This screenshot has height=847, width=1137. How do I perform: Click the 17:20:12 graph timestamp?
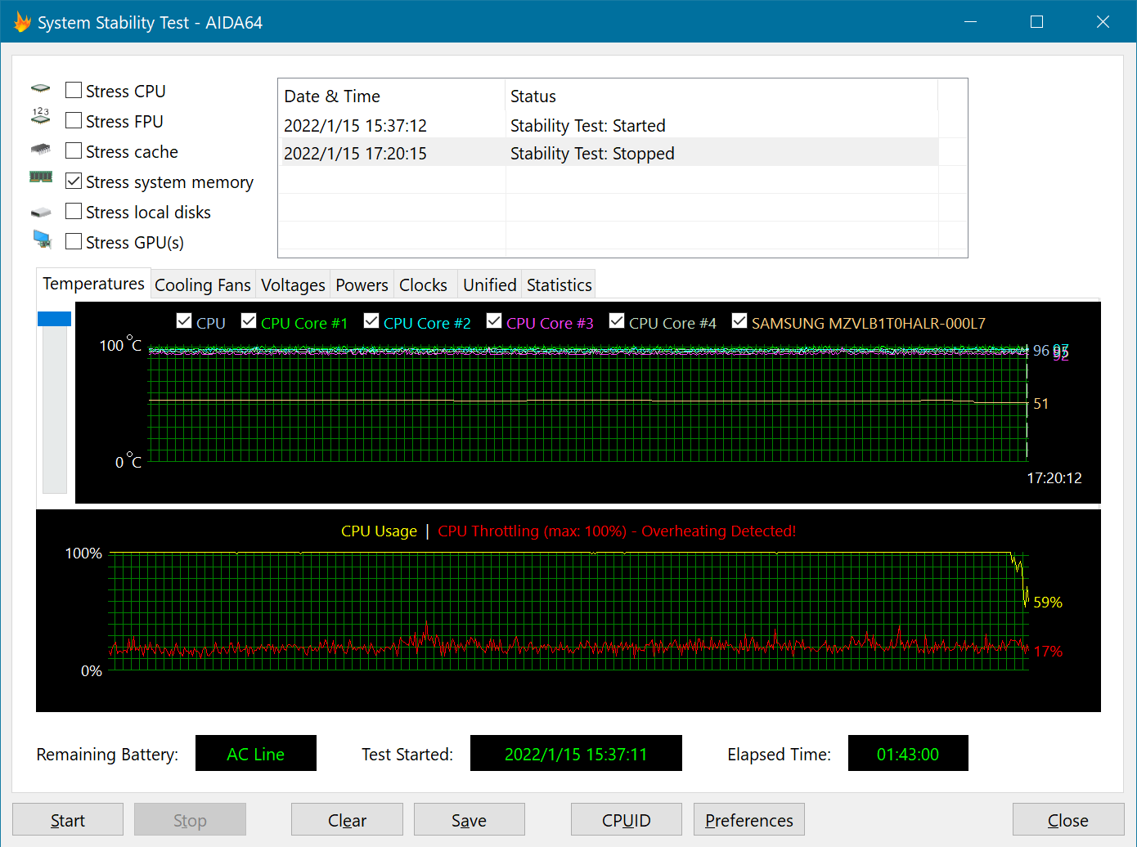[1054, 477]
